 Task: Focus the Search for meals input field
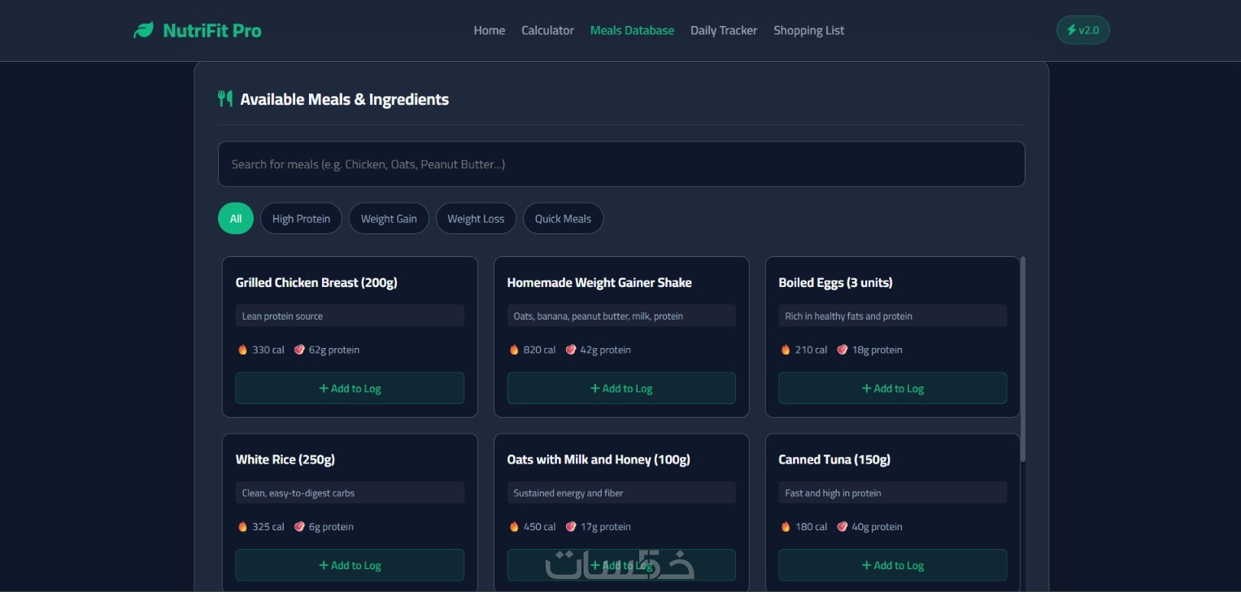(621, 163)
